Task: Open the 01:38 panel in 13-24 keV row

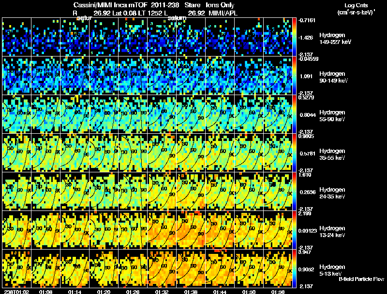Action: tap(191, 230)
